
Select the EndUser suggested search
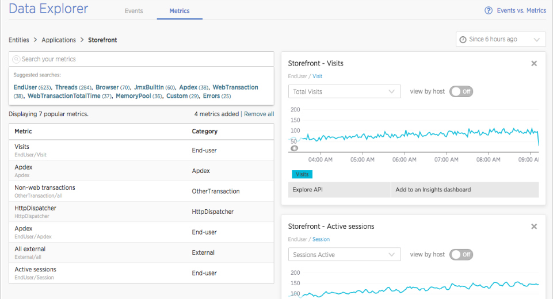click(x=25, y=87)
